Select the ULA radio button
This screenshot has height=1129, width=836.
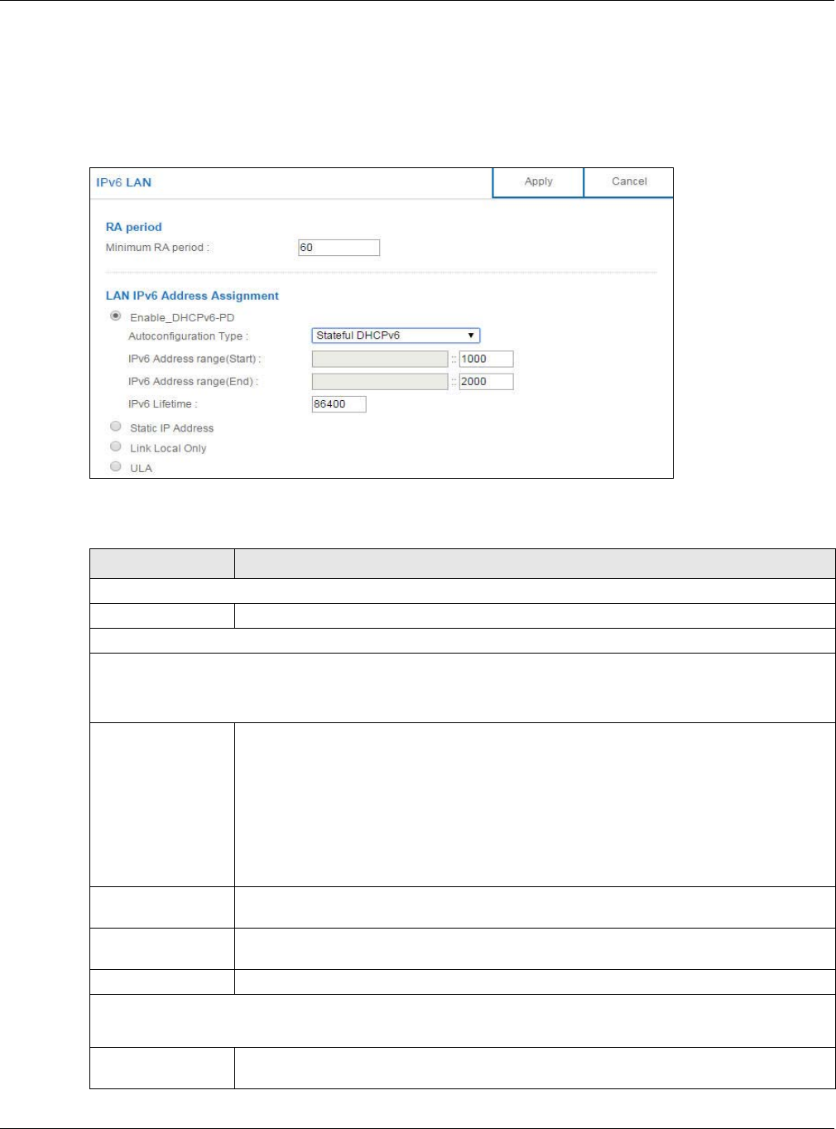(116, 466)
